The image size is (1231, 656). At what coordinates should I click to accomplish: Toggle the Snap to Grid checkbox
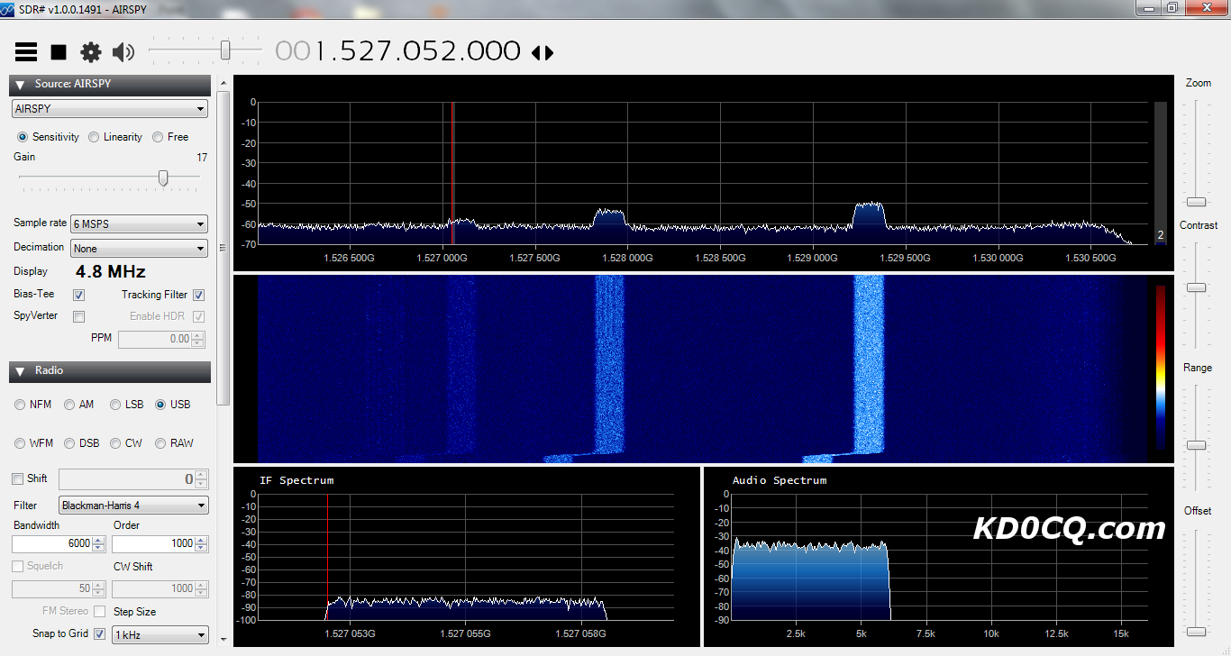[x=99, y=633]
